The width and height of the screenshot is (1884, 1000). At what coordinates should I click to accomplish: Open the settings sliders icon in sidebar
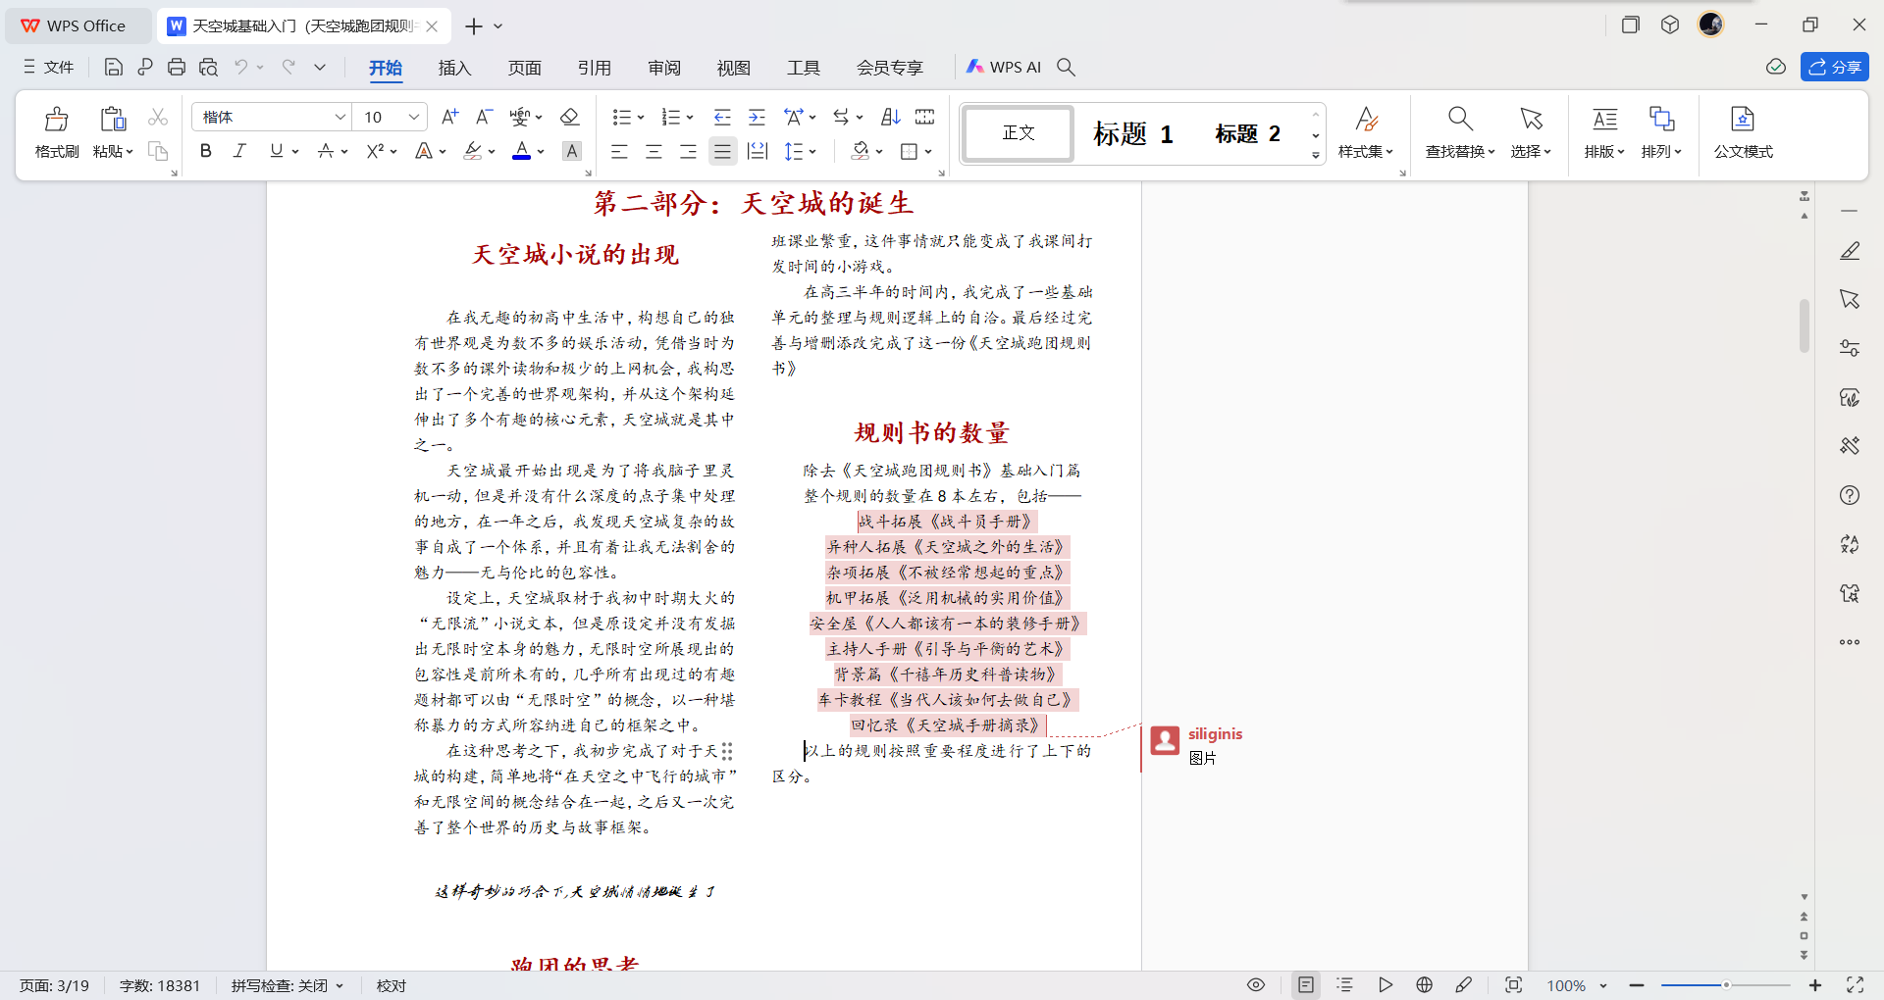point(1850,348)
